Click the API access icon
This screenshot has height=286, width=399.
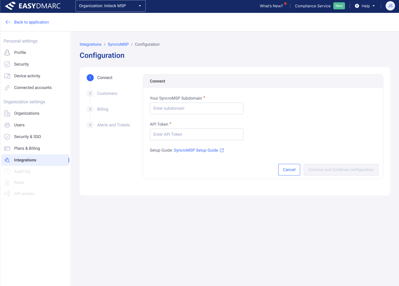(x=7, y=194)
